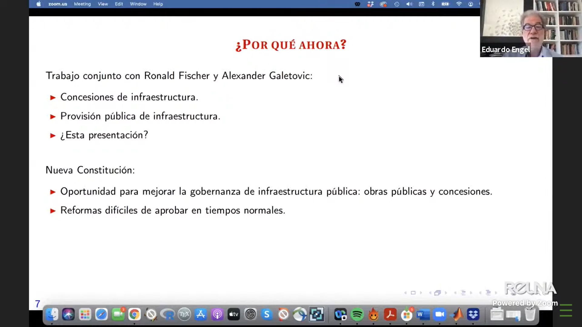Viewport: 582px width, 327px height.
Task: Open MATLAB from the Dock
Action: tap(456, 315)
